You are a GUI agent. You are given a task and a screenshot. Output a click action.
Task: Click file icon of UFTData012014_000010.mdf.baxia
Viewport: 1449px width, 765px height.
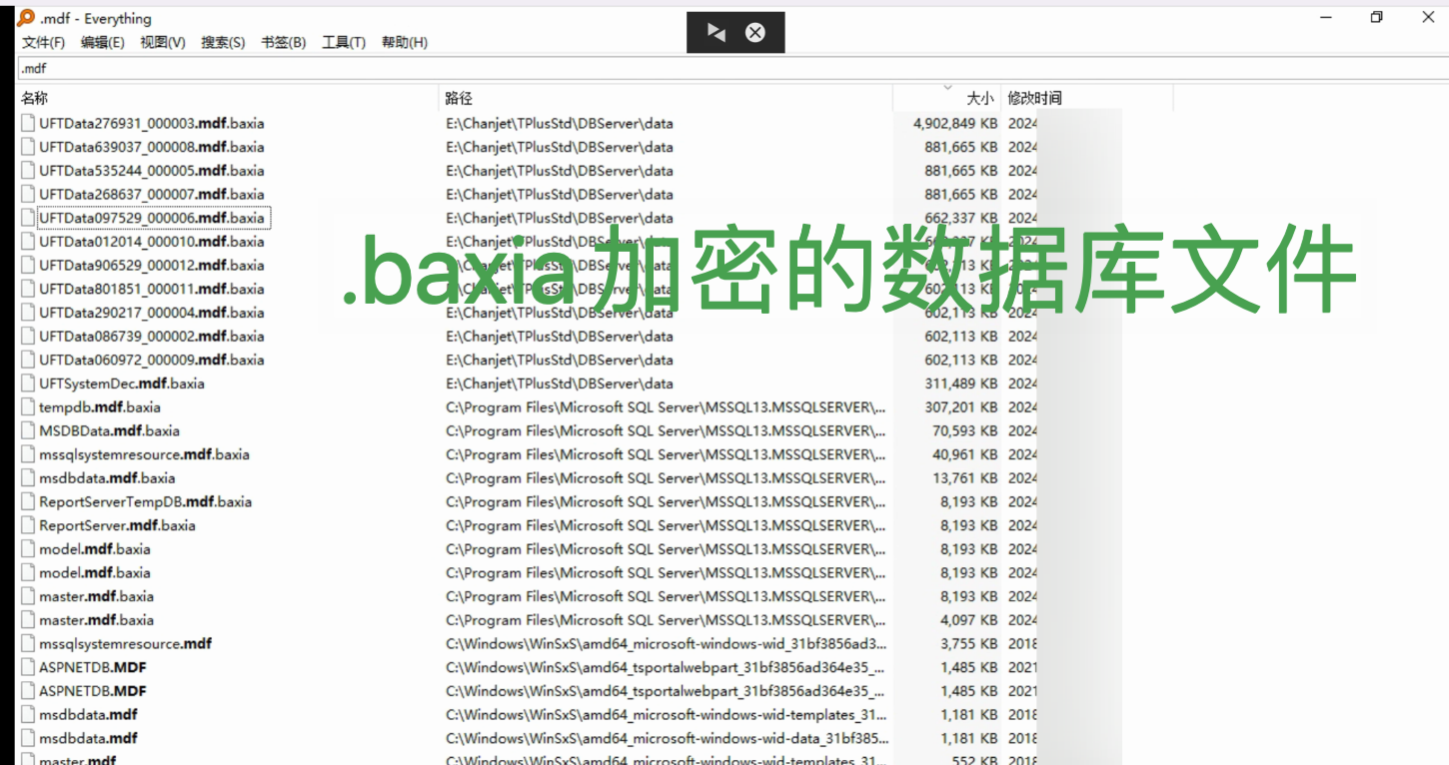point(28,242)
